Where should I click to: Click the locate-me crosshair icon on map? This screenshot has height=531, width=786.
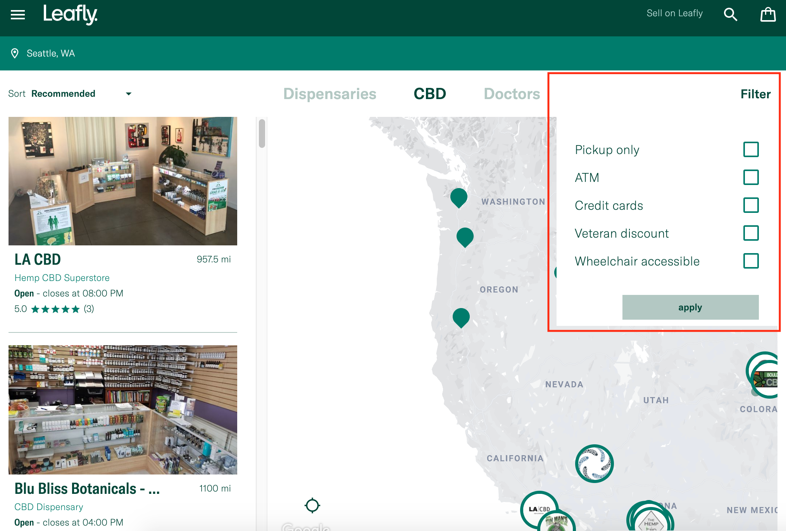click(312, 505)
